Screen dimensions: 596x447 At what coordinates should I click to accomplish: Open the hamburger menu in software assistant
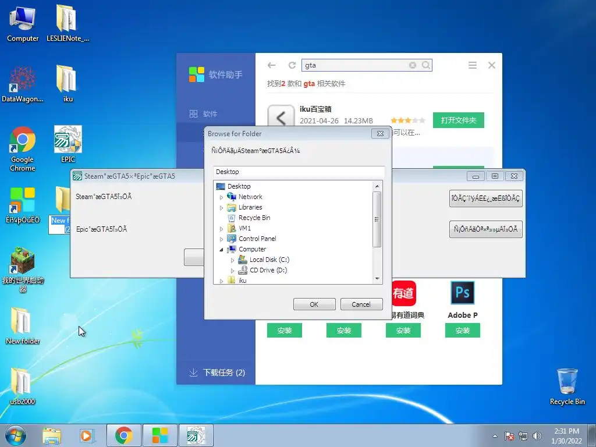click(473, 65)
